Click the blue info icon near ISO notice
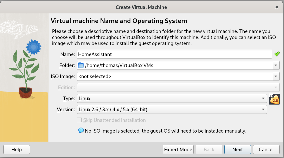Viewport: 284px width, 158px height. 80,130
